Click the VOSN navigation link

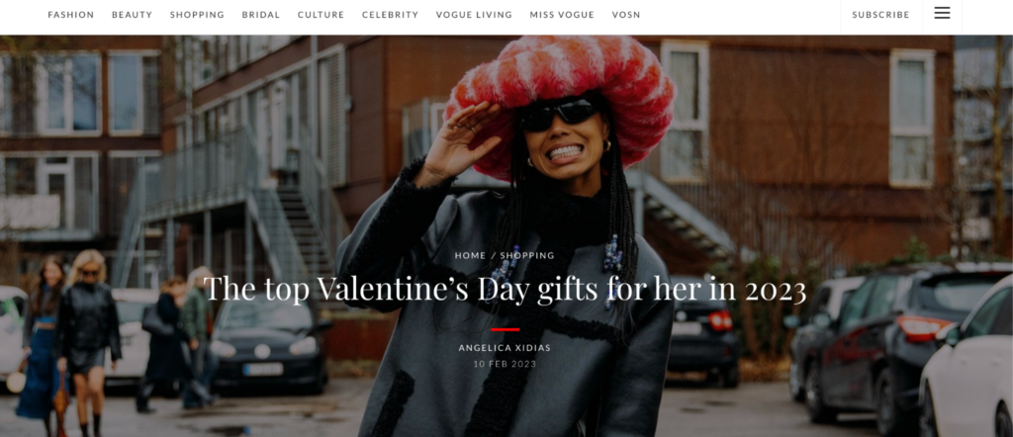pos(626,14)
